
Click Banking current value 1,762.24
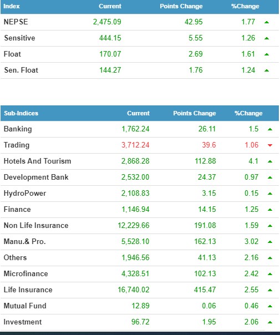coord(135,129)
